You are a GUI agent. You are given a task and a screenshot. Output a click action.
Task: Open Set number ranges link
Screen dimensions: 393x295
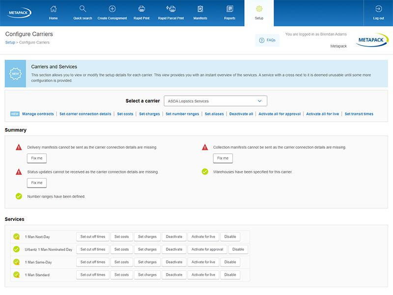pyautogui.click(x=182, y=114)
